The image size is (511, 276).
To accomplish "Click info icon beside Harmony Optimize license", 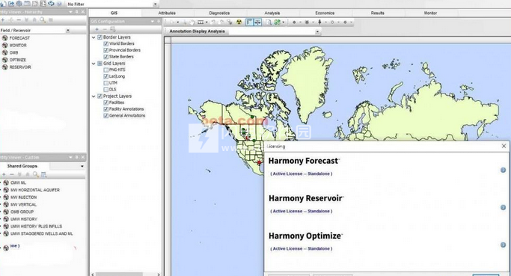I will [x=504, y=245].
